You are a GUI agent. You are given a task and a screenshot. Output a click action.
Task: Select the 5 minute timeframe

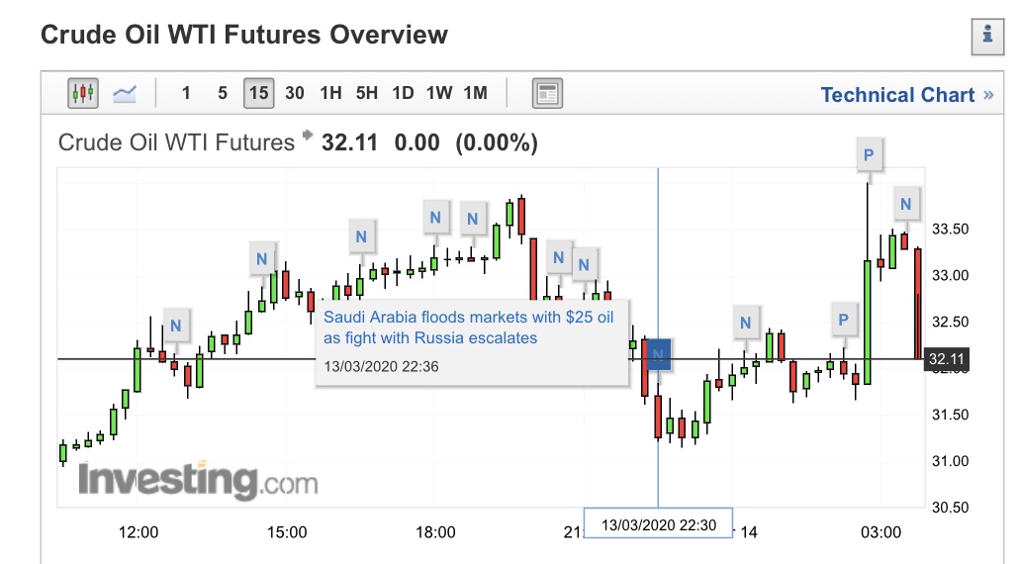223,94
